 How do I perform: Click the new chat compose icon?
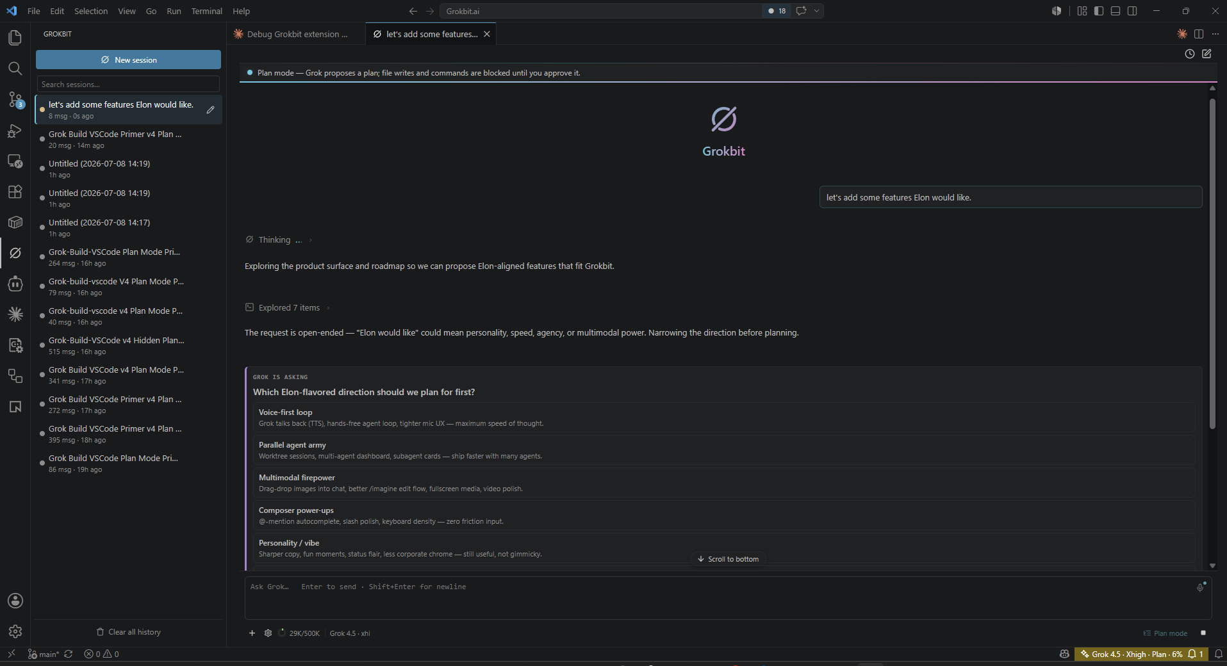[1206, 54]
